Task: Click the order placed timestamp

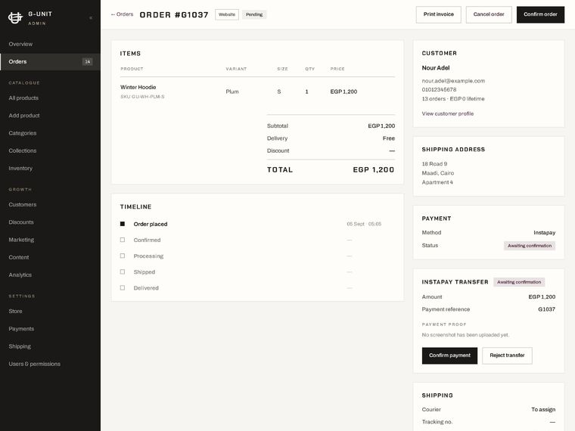Action: [x=364, y=224]
